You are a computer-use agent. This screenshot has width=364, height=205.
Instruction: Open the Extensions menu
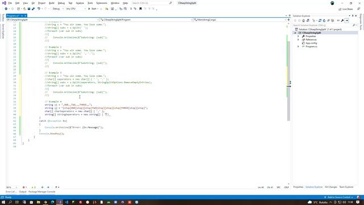point(102,3)
